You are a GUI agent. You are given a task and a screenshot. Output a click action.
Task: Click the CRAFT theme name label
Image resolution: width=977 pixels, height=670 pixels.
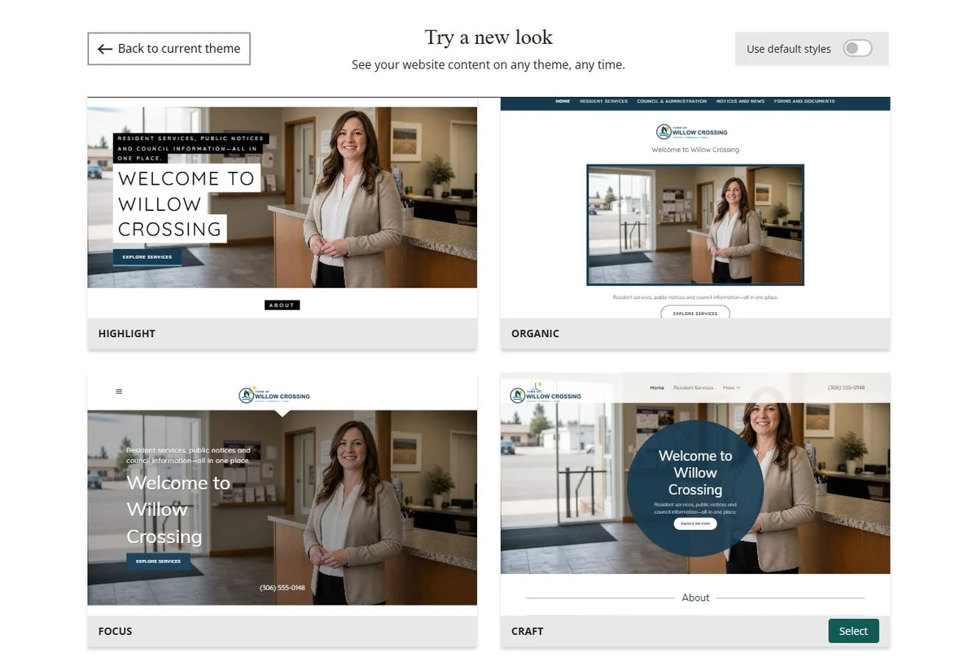(527, 631)
